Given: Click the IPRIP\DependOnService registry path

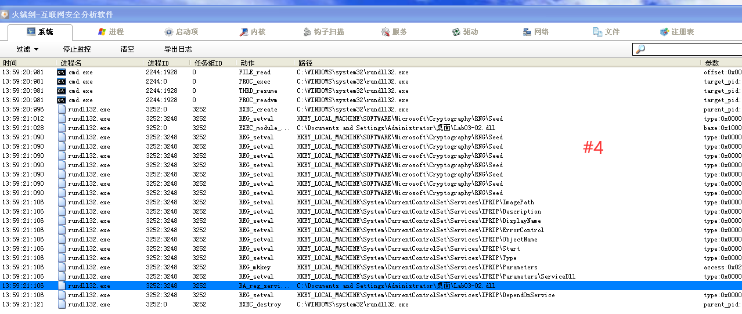Looking at the screenshot, I should (426, 295).
